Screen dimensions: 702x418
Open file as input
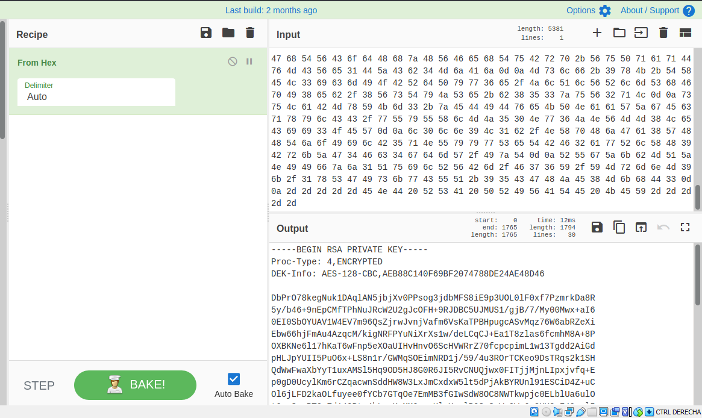641,33
